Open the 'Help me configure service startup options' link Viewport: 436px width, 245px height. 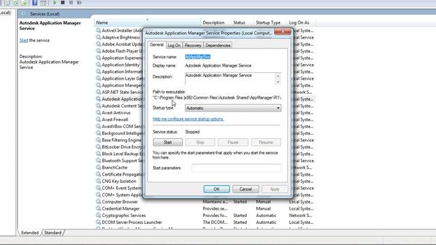point(188,119)
